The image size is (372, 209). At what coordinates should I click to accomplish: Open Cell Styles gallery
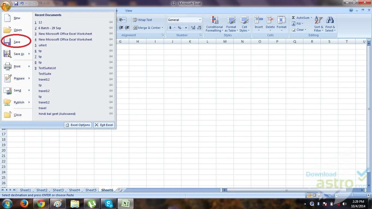tap(244, 24)
